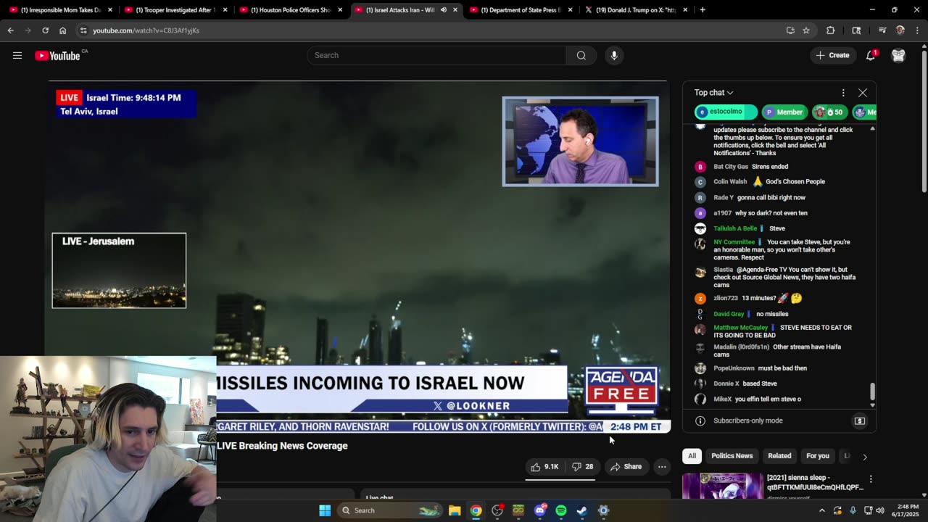This screenshot has width=928, height=522.
Task: Open File Explorer from the taskbar
Action: point(455,510)
